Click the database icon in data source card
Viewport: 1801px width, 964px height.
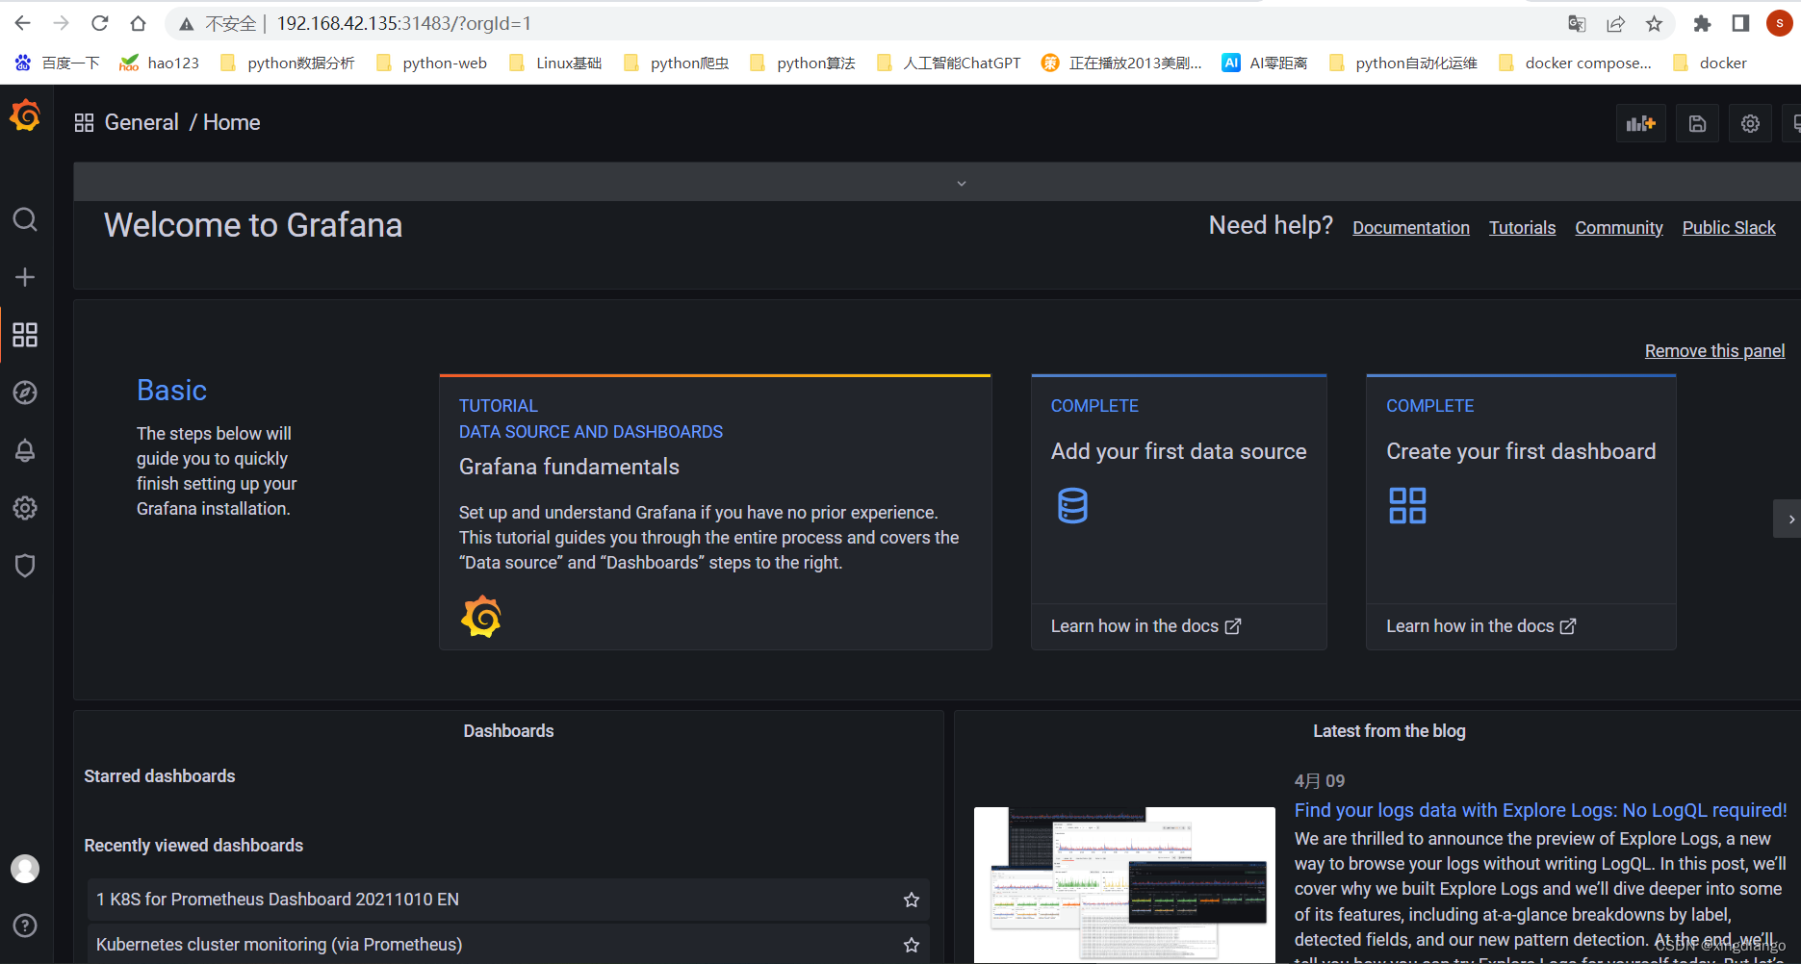tap(1072, 505)
